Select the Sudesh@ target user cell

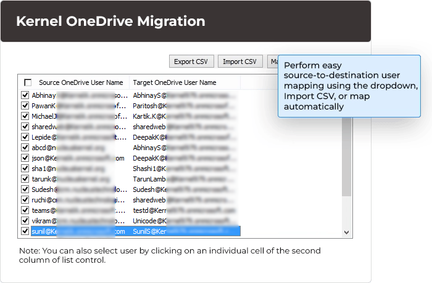pos(185,189)
